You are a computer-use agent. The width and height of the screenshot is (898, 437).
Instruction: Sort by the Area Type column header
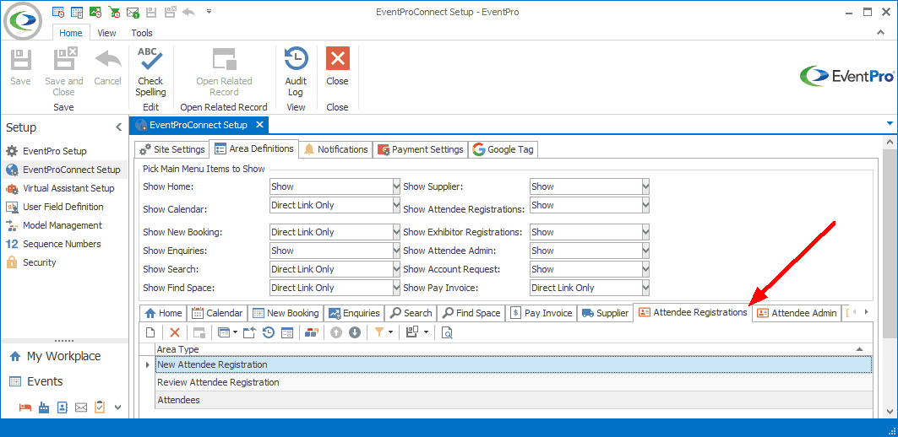(514, 349)
